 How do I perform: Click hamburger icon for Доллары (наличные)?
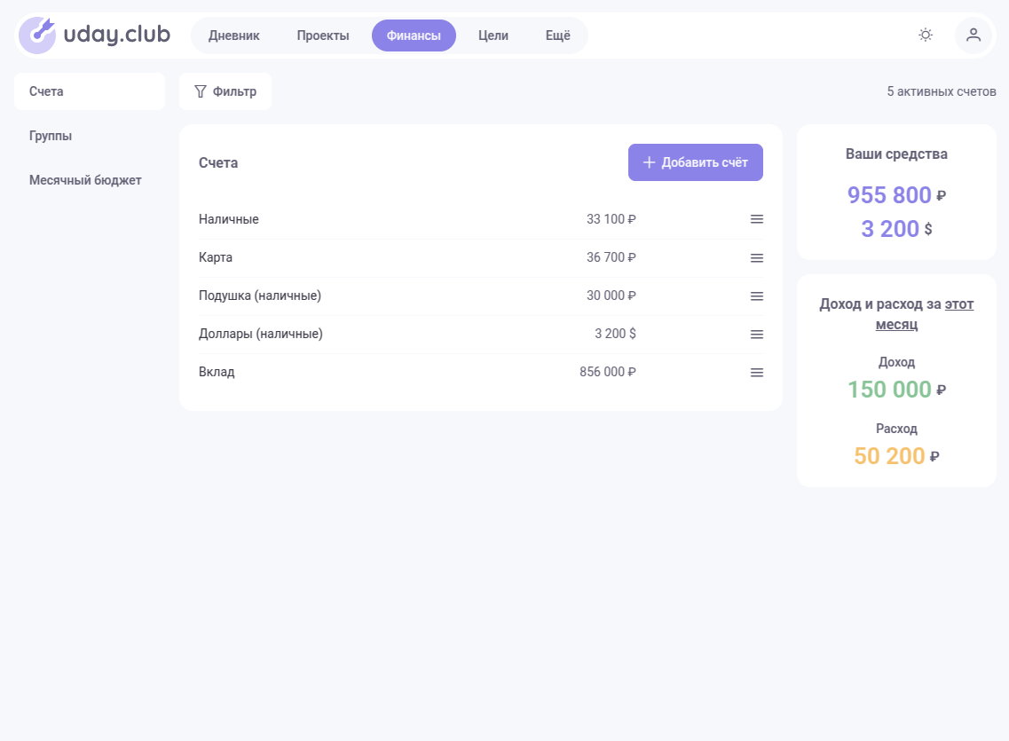point(757,335)
